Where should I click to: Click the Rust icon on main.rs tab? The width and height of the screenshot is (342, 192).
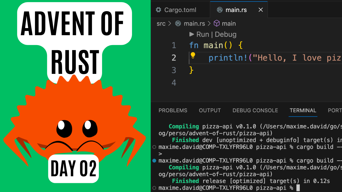[220, 10]
